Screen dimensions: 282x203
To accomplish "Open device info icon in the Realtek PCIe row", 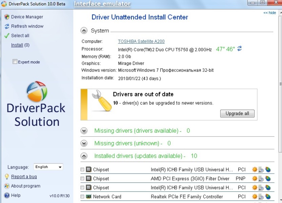I will (261, 197).
